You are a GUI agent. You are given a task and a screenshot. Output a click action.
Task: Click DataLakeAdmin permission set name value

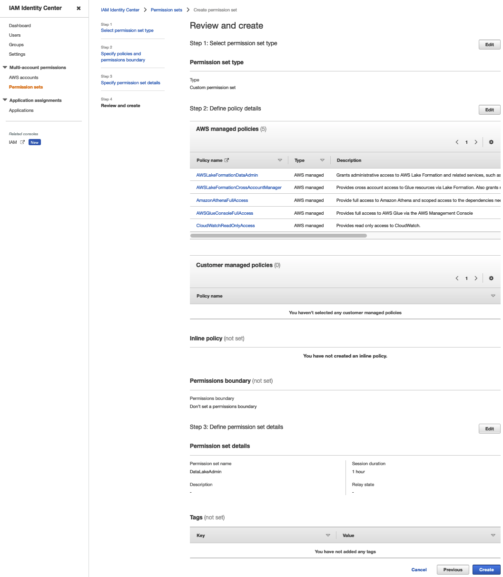206,472
